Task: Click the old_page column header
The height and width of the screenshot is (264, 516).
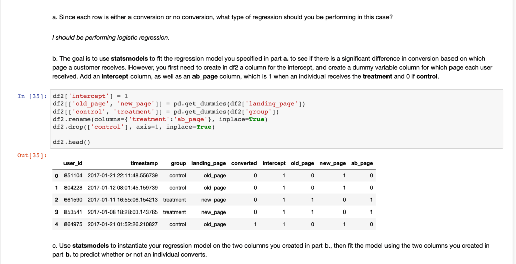Action: 302,163
